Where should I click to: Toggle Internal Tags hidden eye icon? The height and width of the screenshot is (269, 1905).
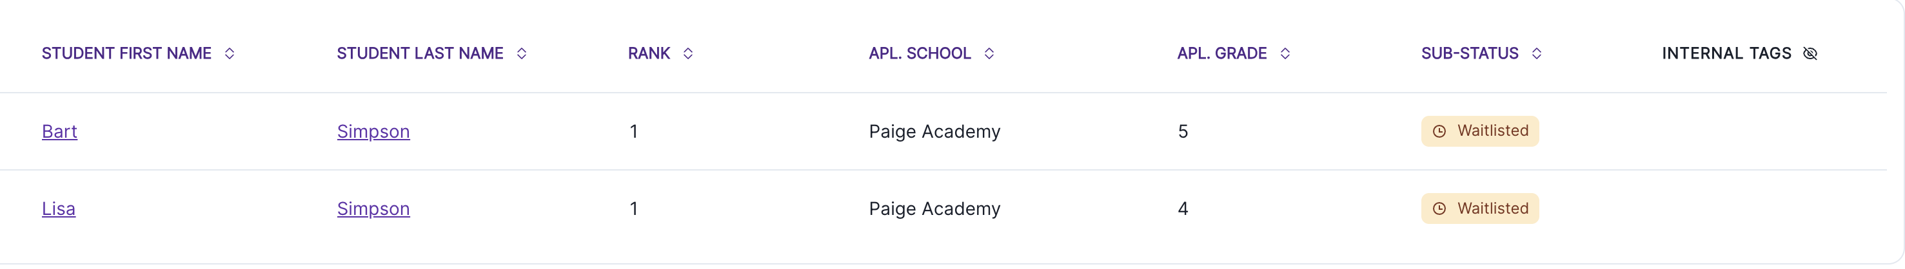[x=1810, y=53]
